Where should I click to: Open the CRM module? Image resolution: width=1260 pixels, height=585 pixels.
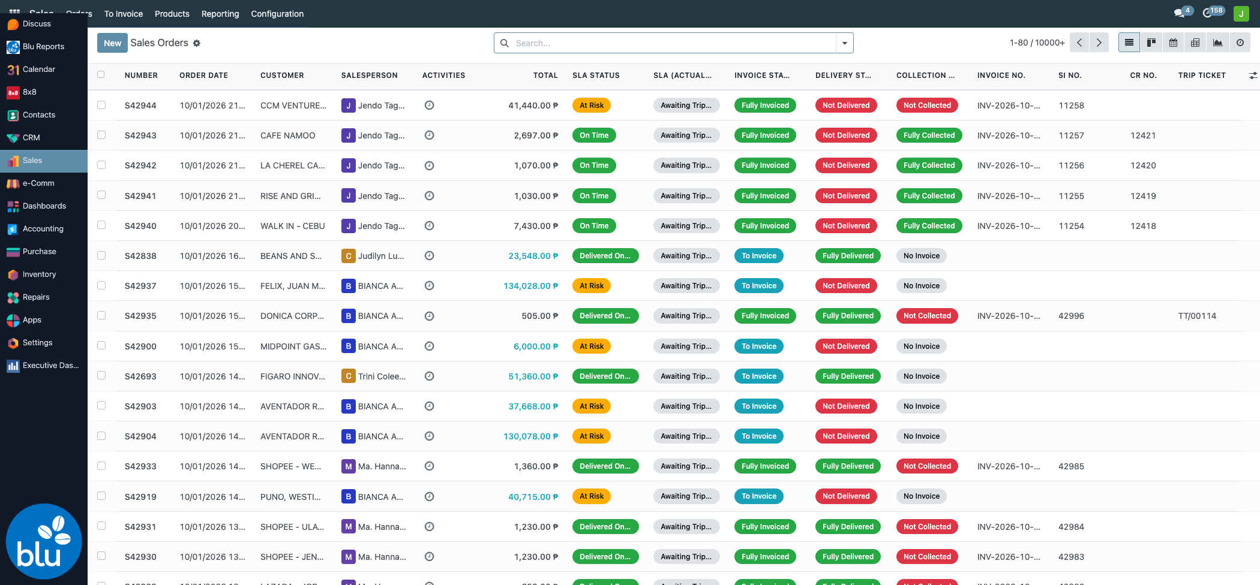(43, 138)
